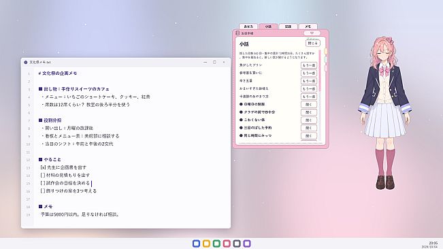Click the pink scrollbar in the 小話 list
Viewport: 443px width, 249px height.
click(x=320, y=71)
